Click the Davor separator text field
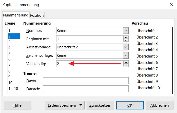Viewport: 177px width, 113px height. tap(86, 81)
